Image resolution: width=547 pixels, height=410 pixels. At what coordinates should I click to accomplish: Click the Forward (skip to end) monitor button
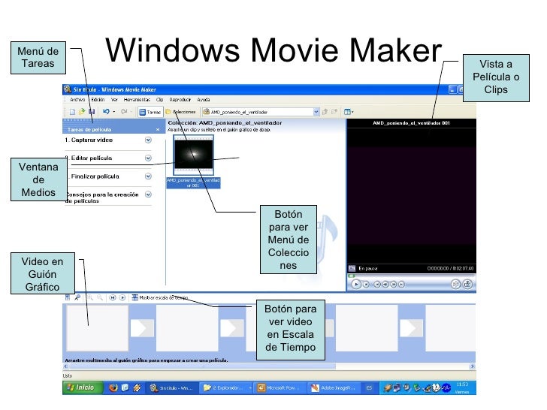click(x=401, y=285)
